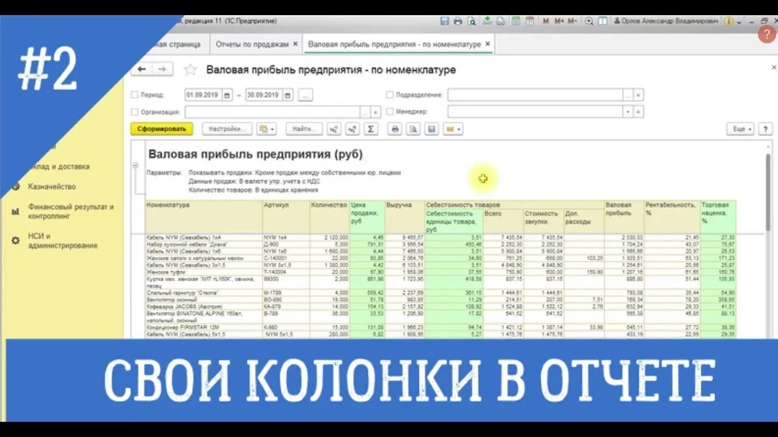Close the Валовая прибыль предприятия tab

pos(487,44)
